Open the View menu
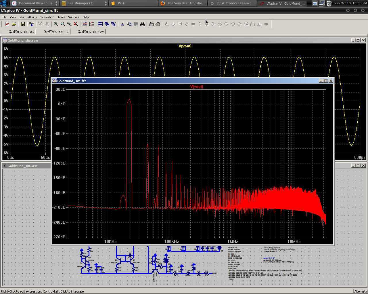The height and width of the screenshot is (294, 368). (x=13, y=17)
